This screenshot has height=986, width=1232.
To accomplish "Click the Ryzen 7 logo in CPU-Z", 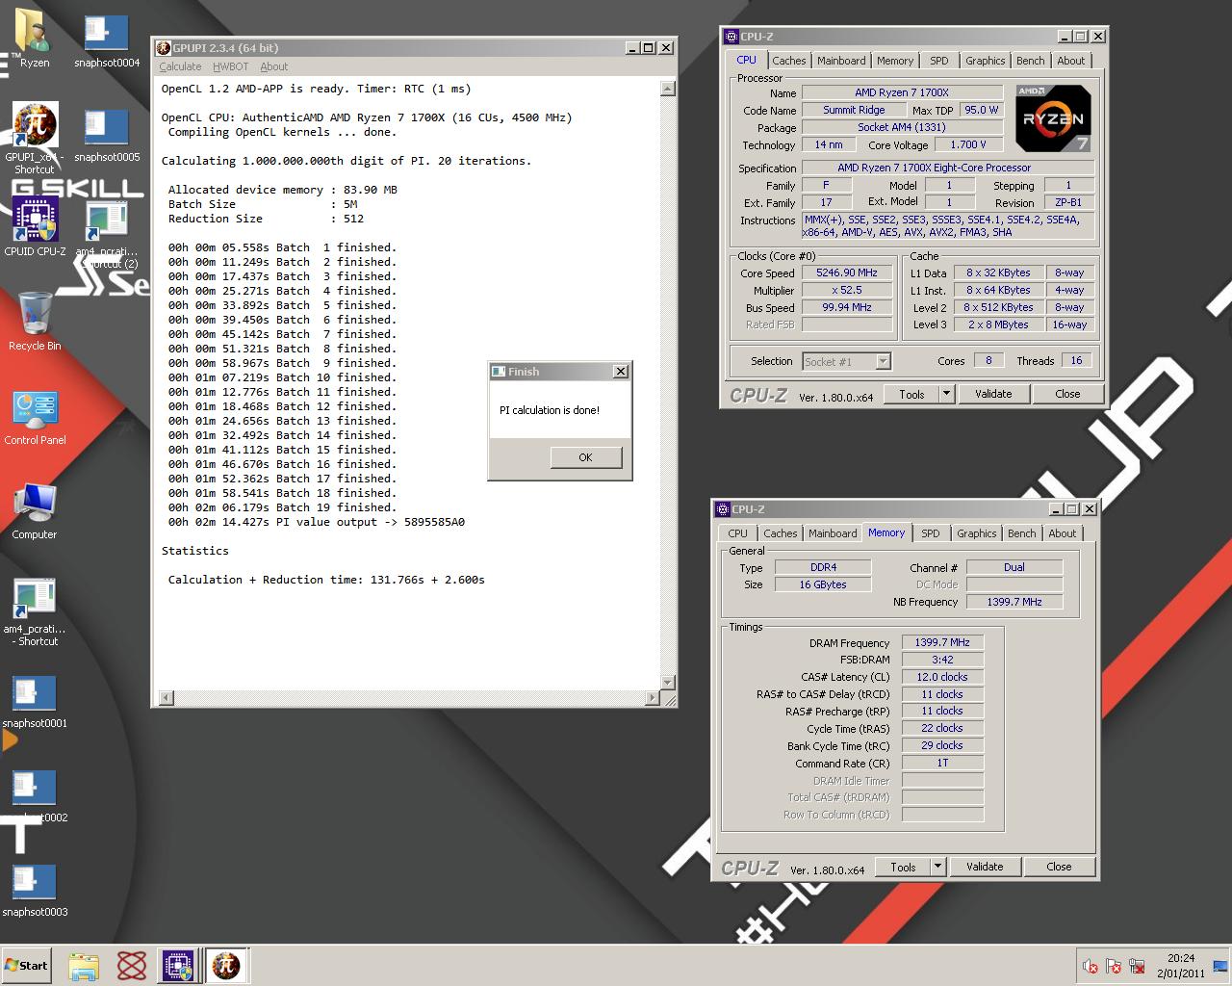I will click(1053, 118).
